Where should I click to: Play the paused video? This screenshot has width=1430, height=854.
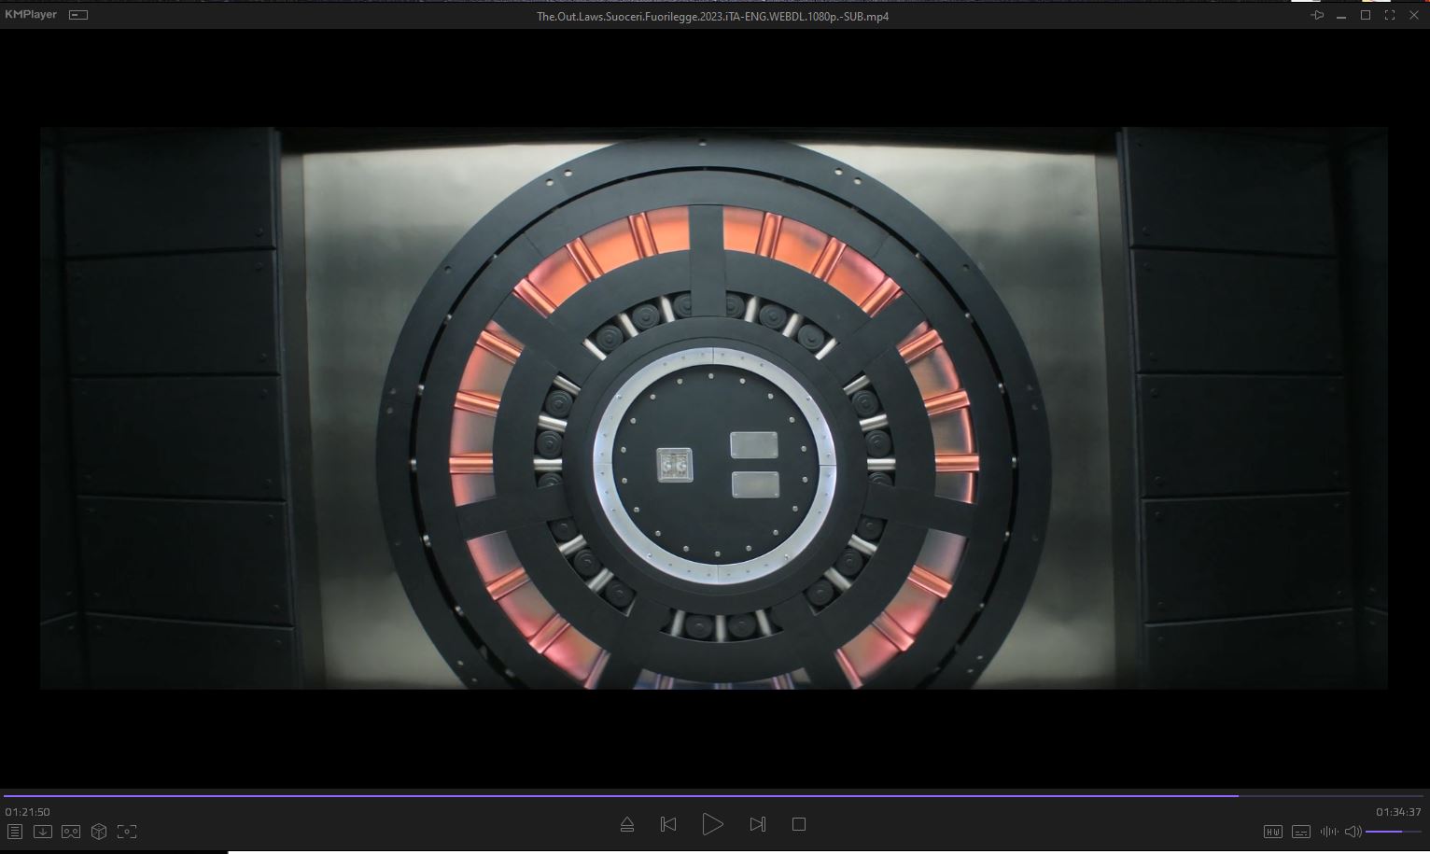712,824
